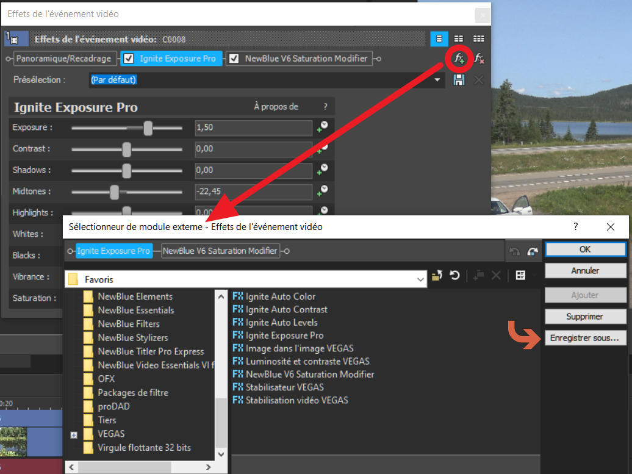This screenshot has height=474, width=632.
Task: Select NewBlue V6 Saturation Modifier in selector chain
Action: click(220, 251)
